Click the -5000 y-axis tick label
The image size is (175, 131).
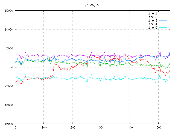[9, 86]
